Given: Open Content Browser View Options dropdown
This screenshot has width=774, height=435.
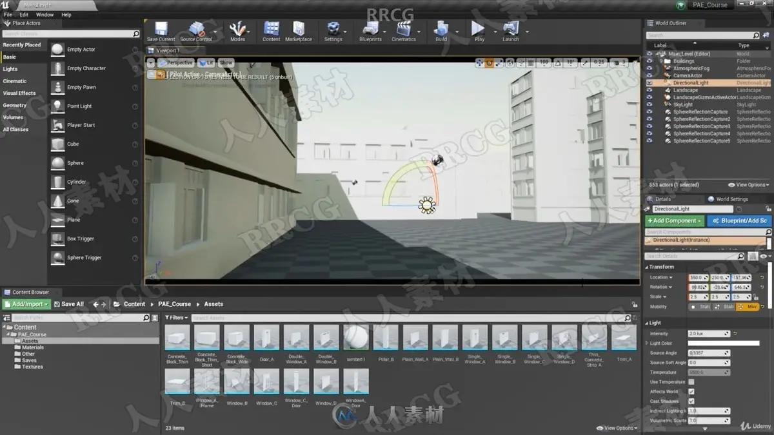Looking at the screenshot, I should pos(618,428).
